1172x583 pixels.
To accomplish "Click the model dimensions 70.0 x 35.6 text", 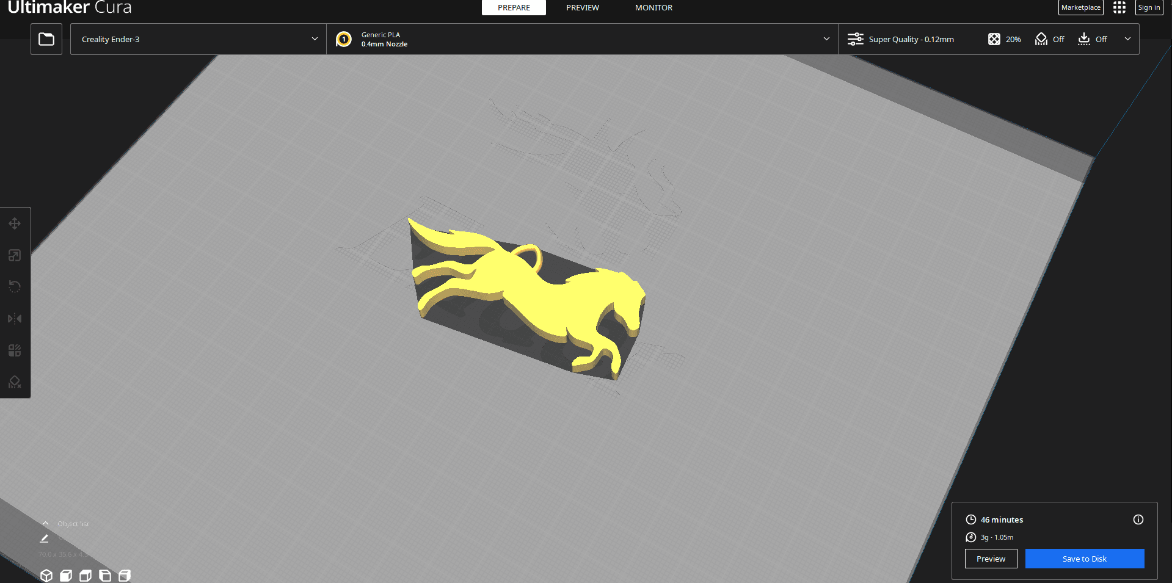I will [64, 554].
